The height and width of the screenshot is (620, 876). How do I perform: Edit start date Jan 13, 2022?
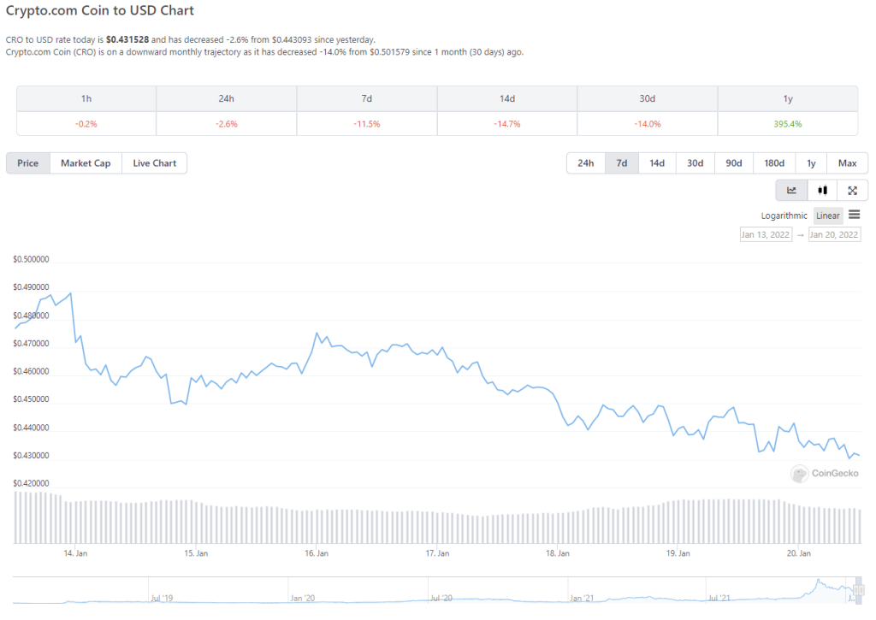[x=766, y=234]
